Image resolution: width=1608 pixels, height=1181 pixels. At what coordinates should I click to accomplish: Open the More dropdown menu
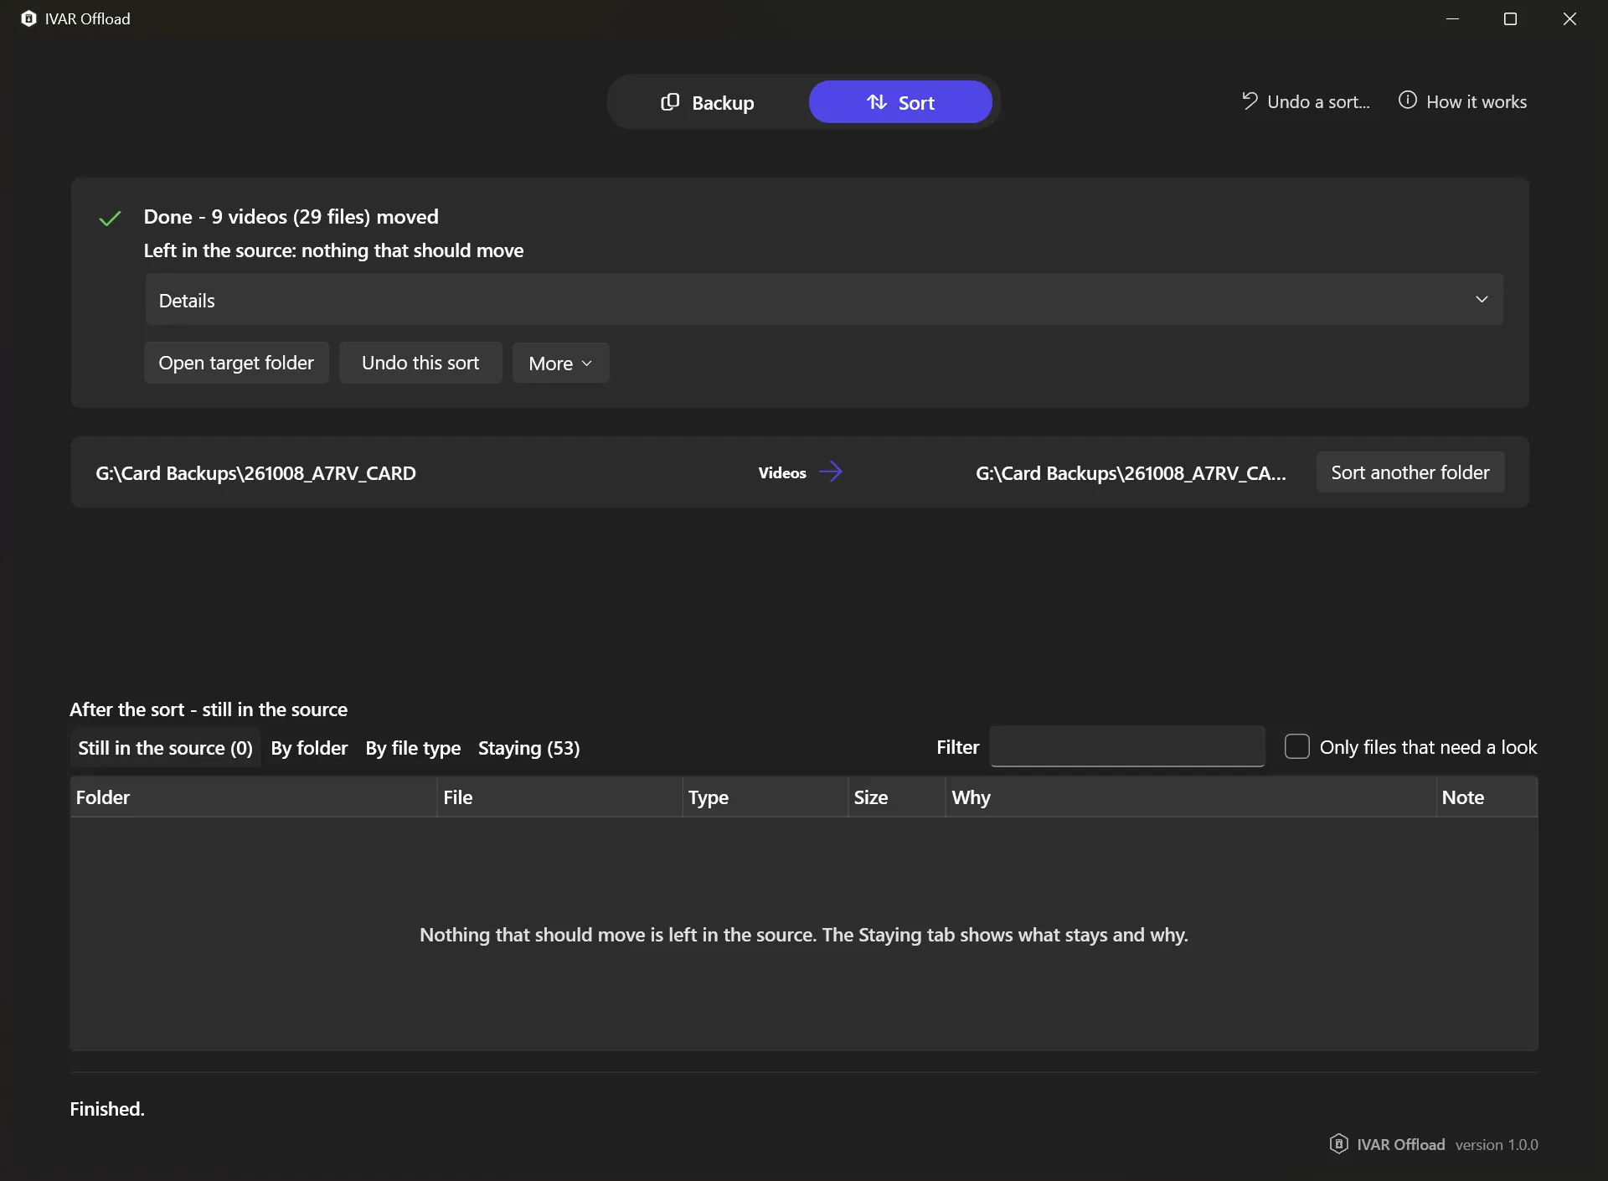coord(560,363)
